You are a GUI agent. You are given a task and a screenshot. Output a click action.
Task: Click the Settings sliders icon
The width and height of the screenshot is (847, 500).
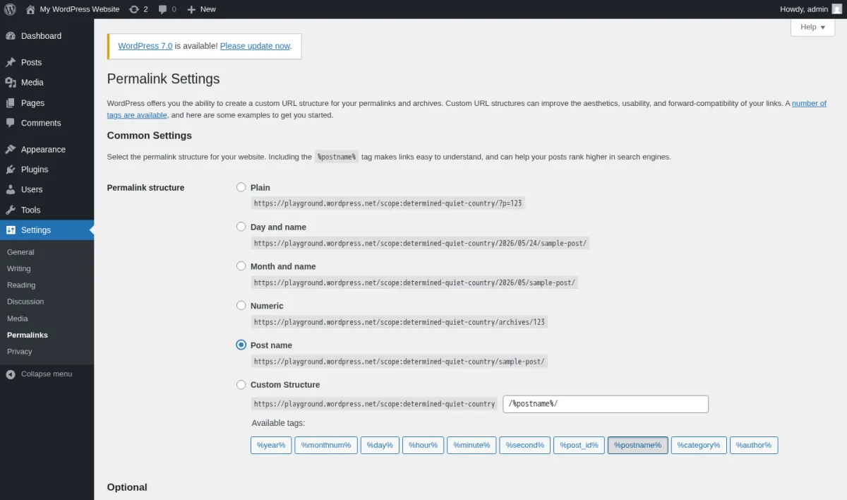(11, 230)
